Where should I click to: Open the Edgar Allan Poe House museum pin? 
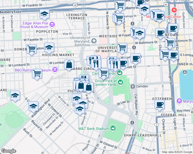(x=52, y=24)
